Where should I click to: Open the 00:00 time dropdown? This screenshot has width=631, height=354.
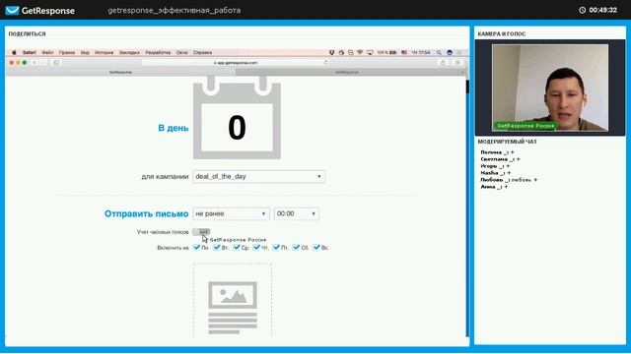pos(297,214)
